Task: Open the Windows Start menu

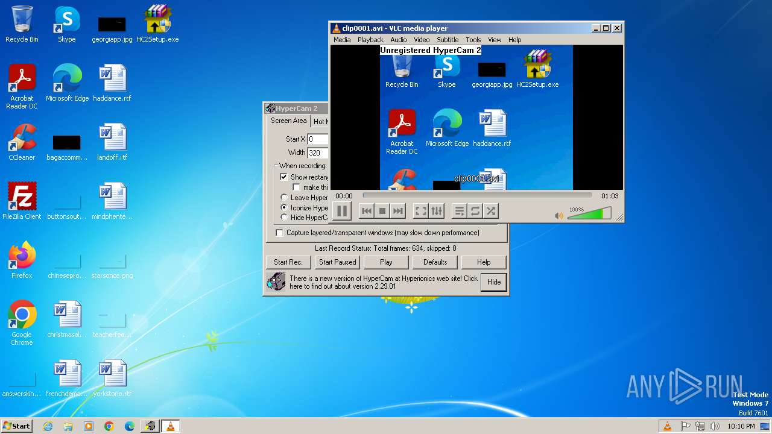Action: click(17, 426)
